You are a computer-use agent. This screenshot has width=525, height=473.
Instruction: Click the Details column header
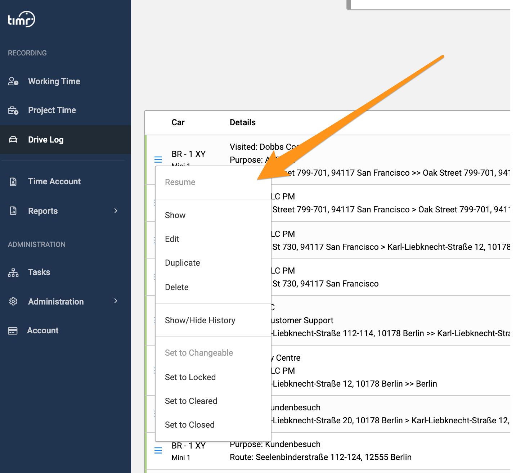(243, 122)
